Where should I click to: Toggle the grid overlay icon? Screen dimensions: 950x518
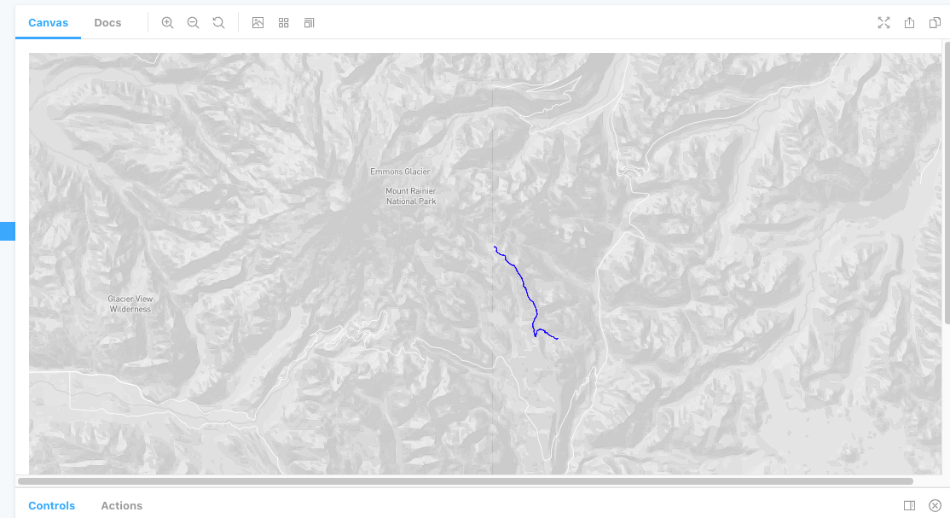[x=283, y=23]
